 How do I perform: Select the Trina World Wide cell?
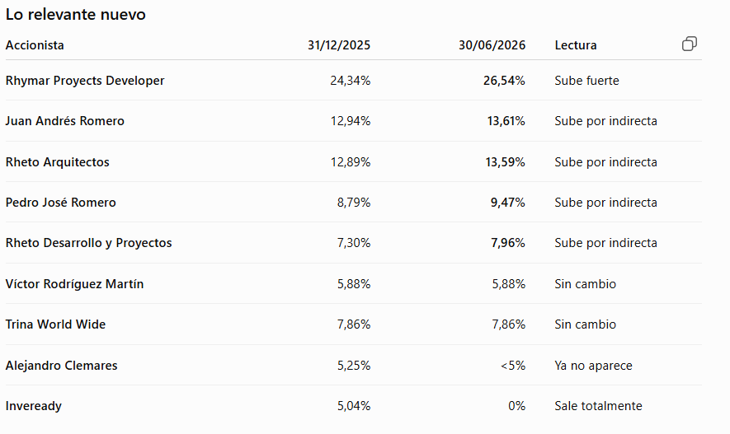(55, 324)
